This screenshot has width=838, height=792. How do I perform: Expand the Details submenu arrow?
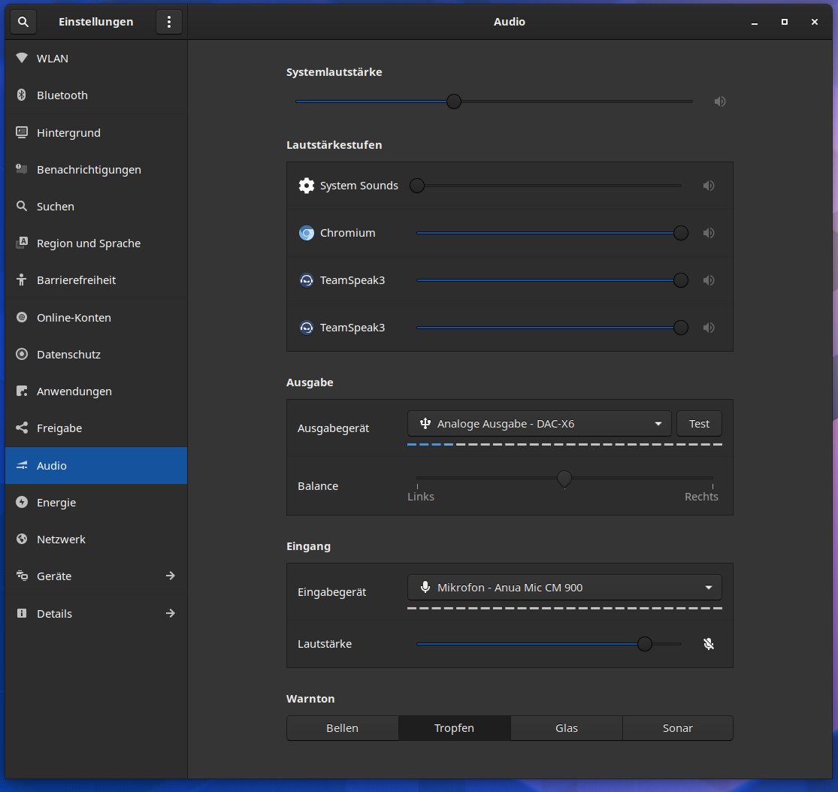pos(170,613)
